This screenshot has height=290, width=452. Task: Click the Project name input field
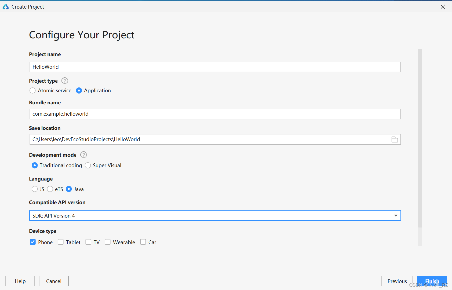pyautogui.click(x=215, y=67)
